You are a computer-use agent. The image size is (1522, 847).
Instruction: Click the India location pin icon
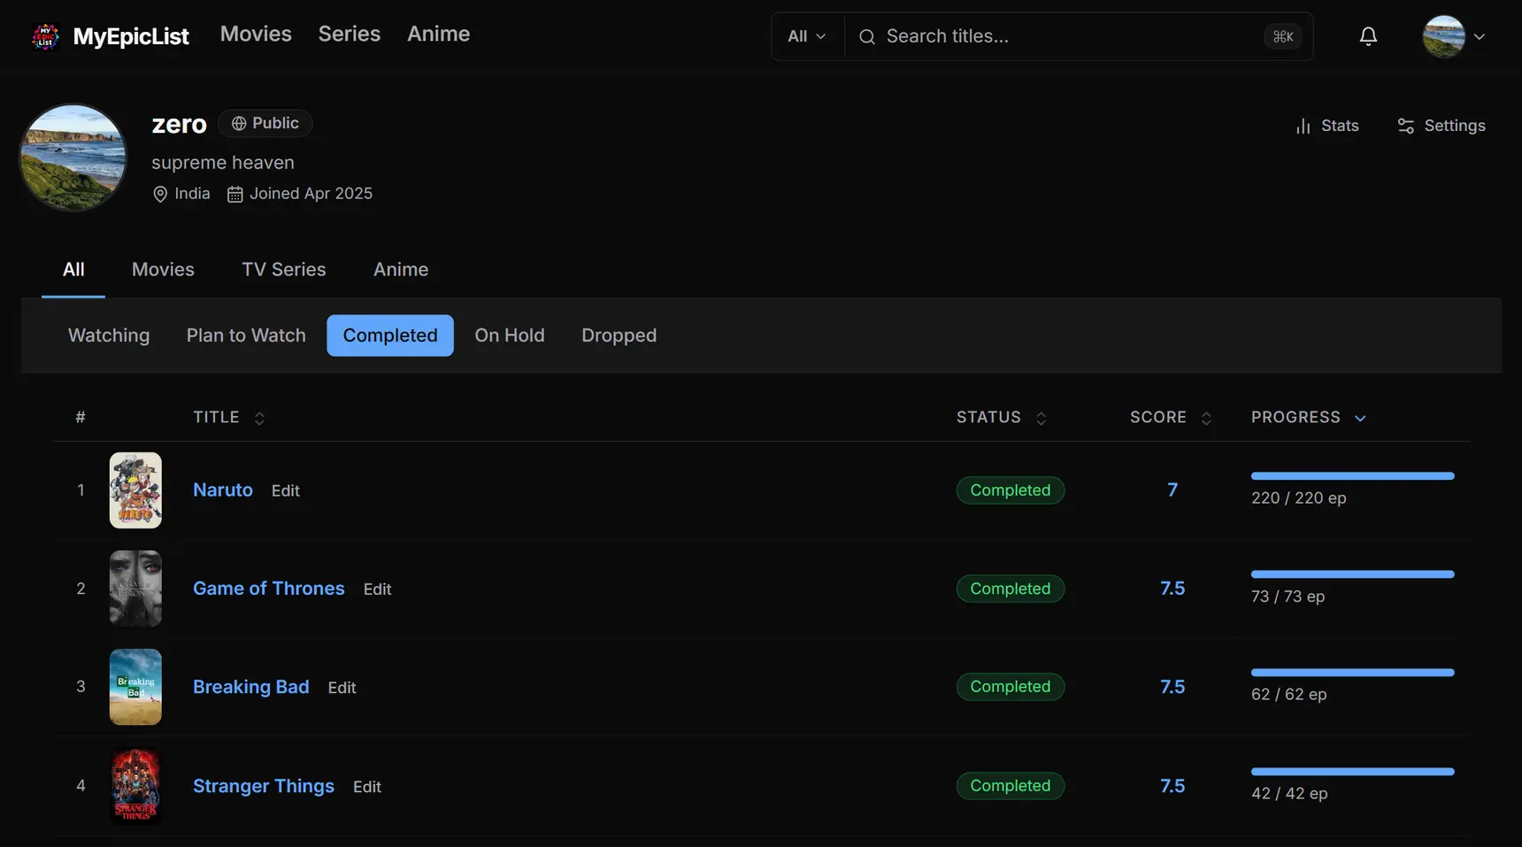tap(160, 194)
